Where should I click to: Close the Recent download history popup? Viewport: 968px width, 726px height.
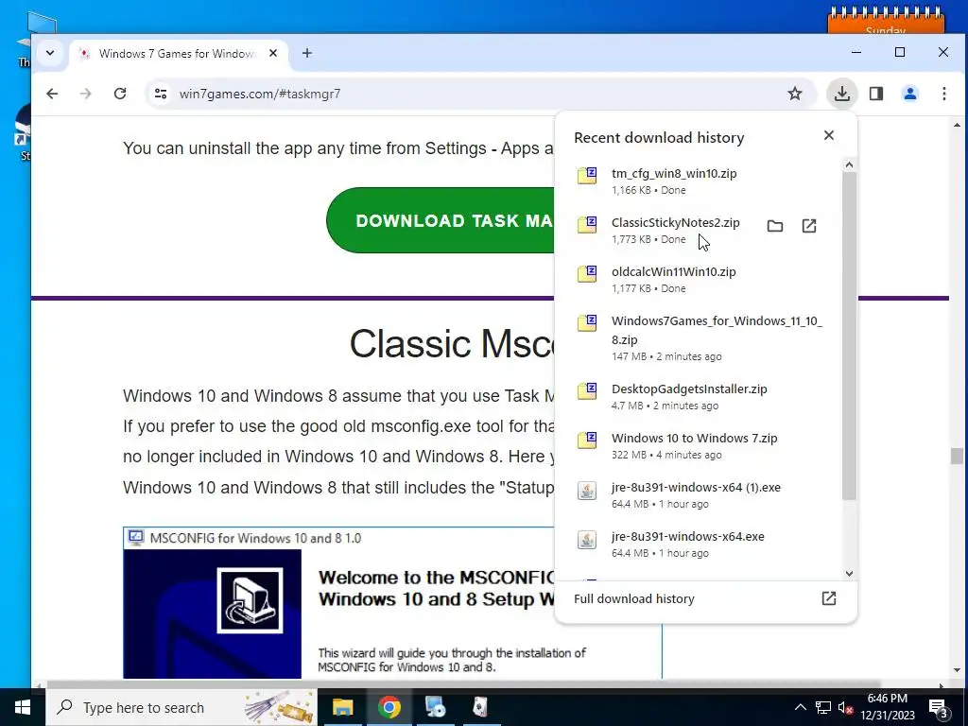[x=828, y=135]
